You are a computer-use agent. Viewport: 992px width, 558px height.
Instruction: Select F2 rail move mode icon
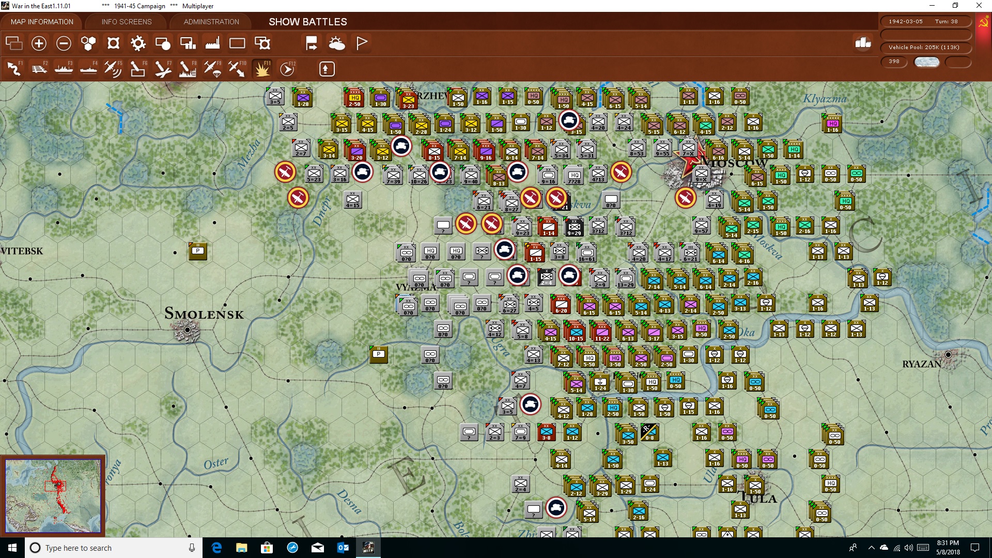[x=39, y=69]
